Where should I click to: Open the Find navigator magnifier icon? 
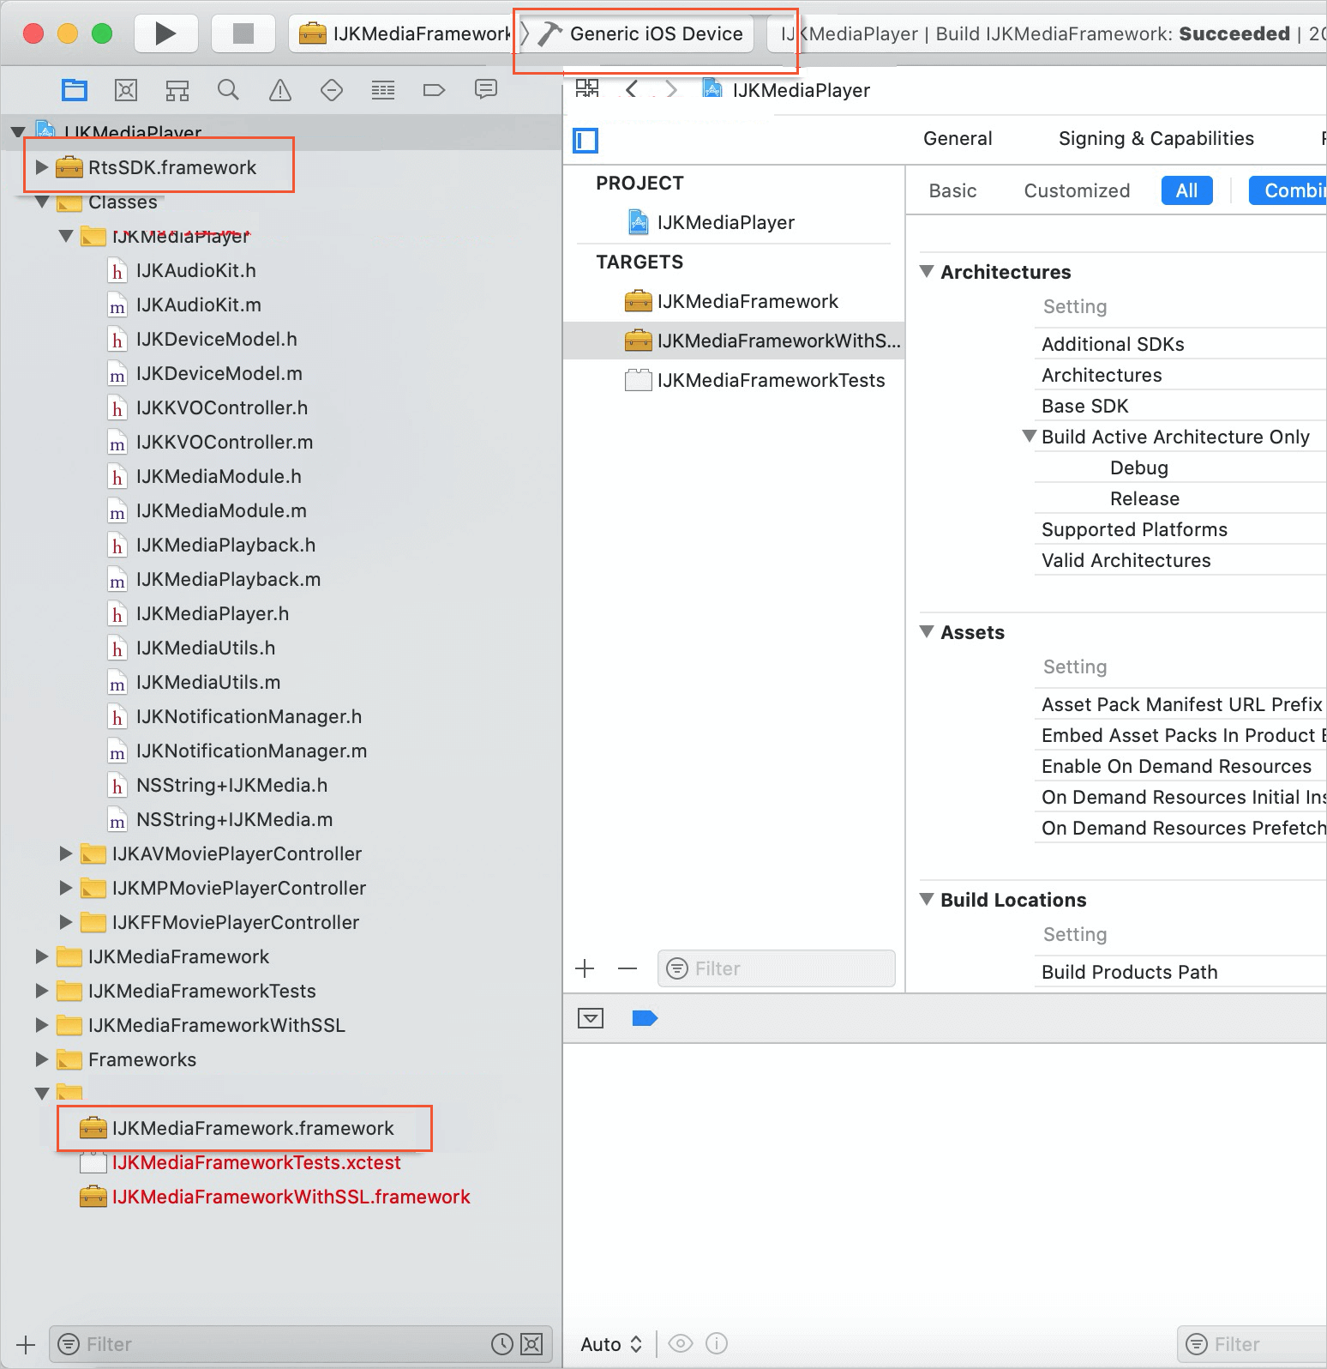tap(228, 90)
